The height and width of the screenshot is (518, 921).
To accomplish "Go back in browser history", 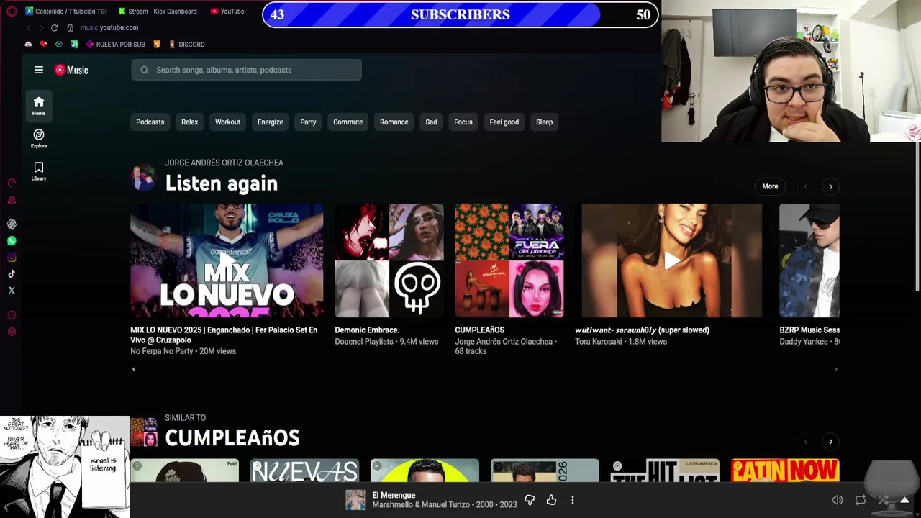I will pyautogui.click(x=29, y=27).
